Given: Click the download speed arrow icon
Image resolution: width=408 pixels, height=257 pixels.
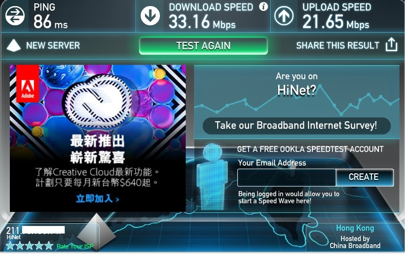Looking at the screenshot, I should [151, 16].
